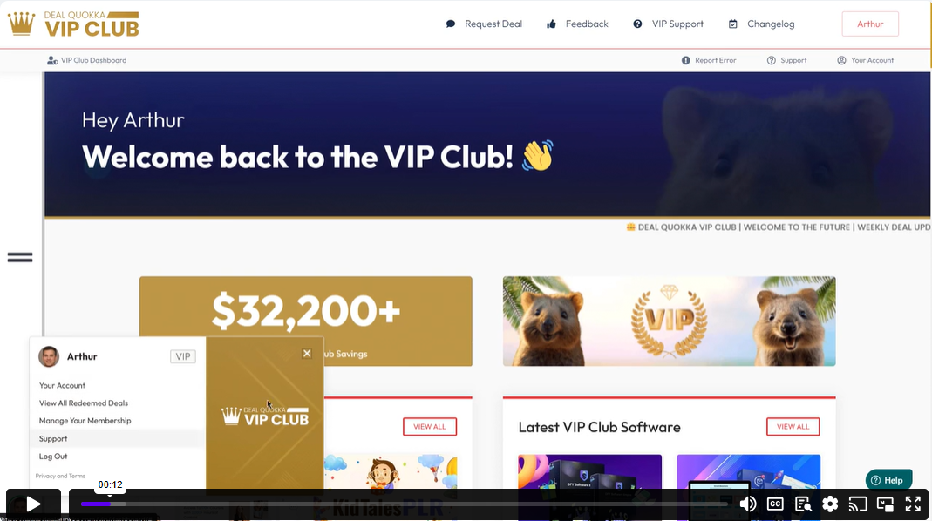Viewport: 932px width, 521px height.
Task: Cast video to another device
Action: click(x=857, y=504)
